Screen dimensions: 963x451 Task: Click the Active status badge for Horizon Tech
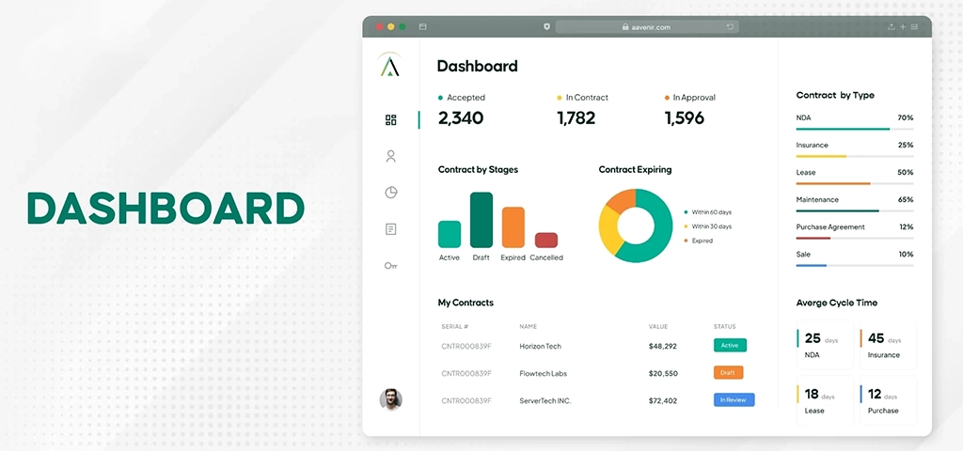(x=730, y=346)
